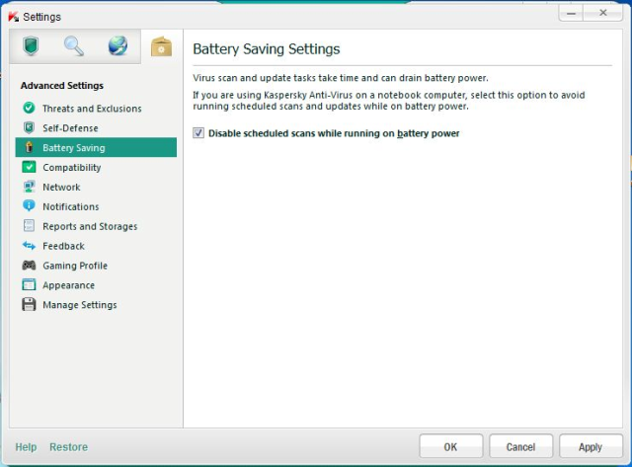Viewport: 632px width, 467px height.
Task: Click the Network computers icon
Action: (29, 187)
